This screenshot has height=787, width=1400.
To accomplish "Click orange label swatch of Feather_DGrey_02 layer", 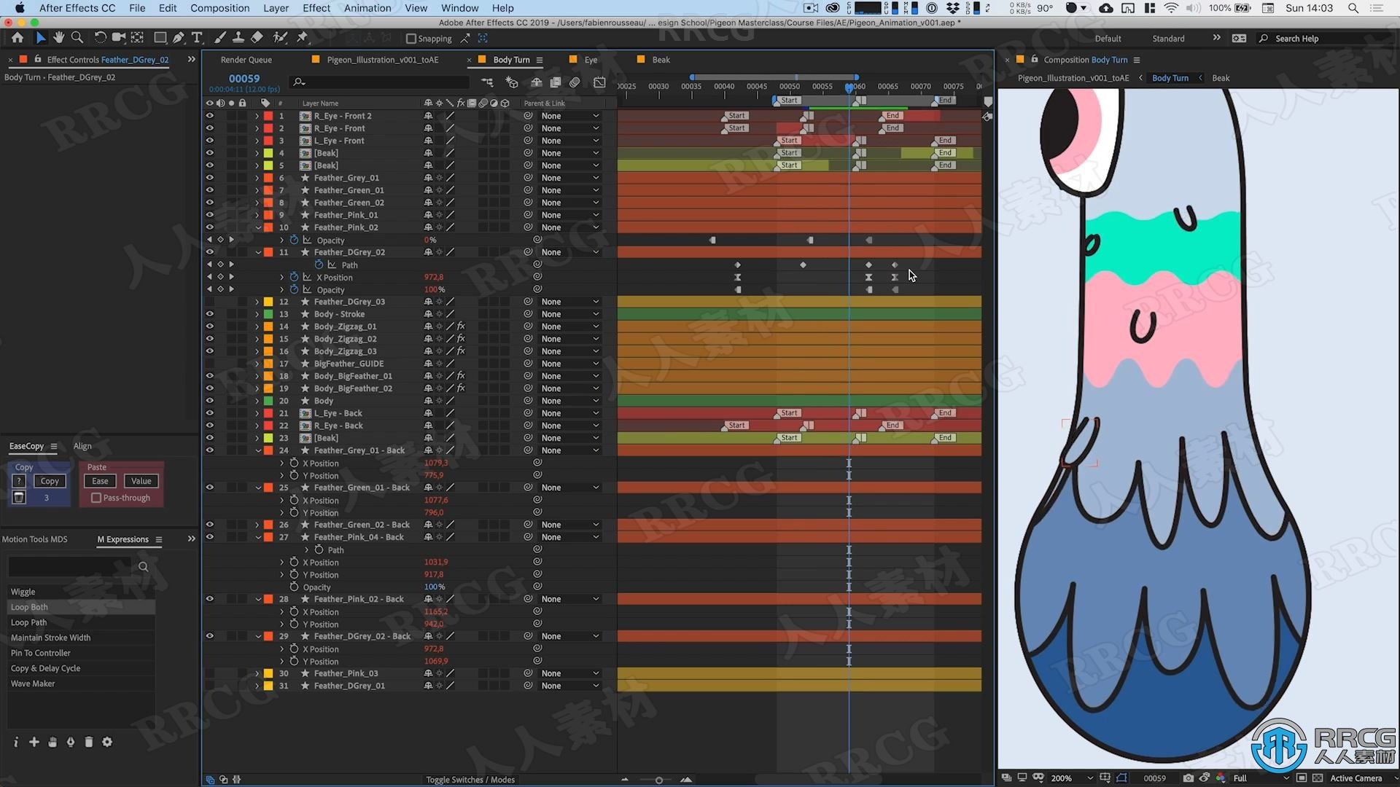I will (268, 252).
